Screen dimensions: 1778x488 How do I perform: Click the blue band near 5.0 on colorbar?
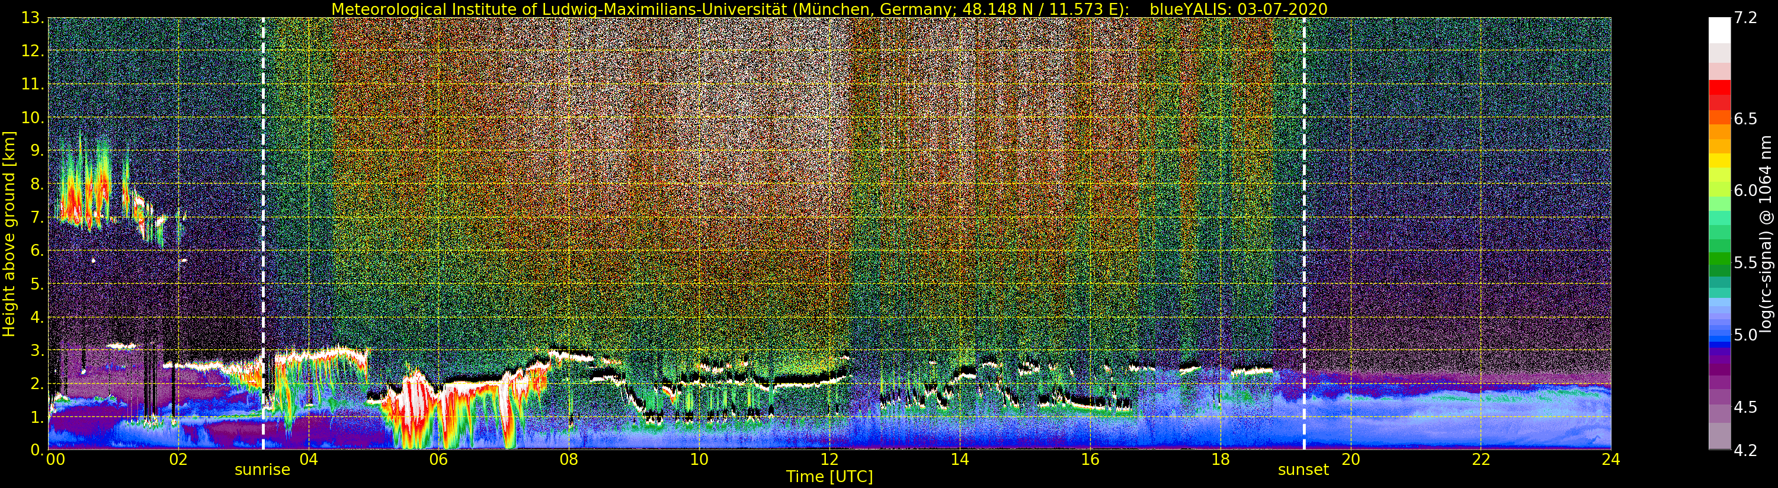(x=1719, y=335)
